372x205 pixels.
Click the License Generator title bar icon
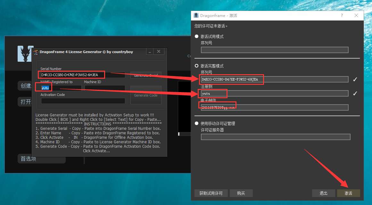pyautogui.click(x=36, y=52)
